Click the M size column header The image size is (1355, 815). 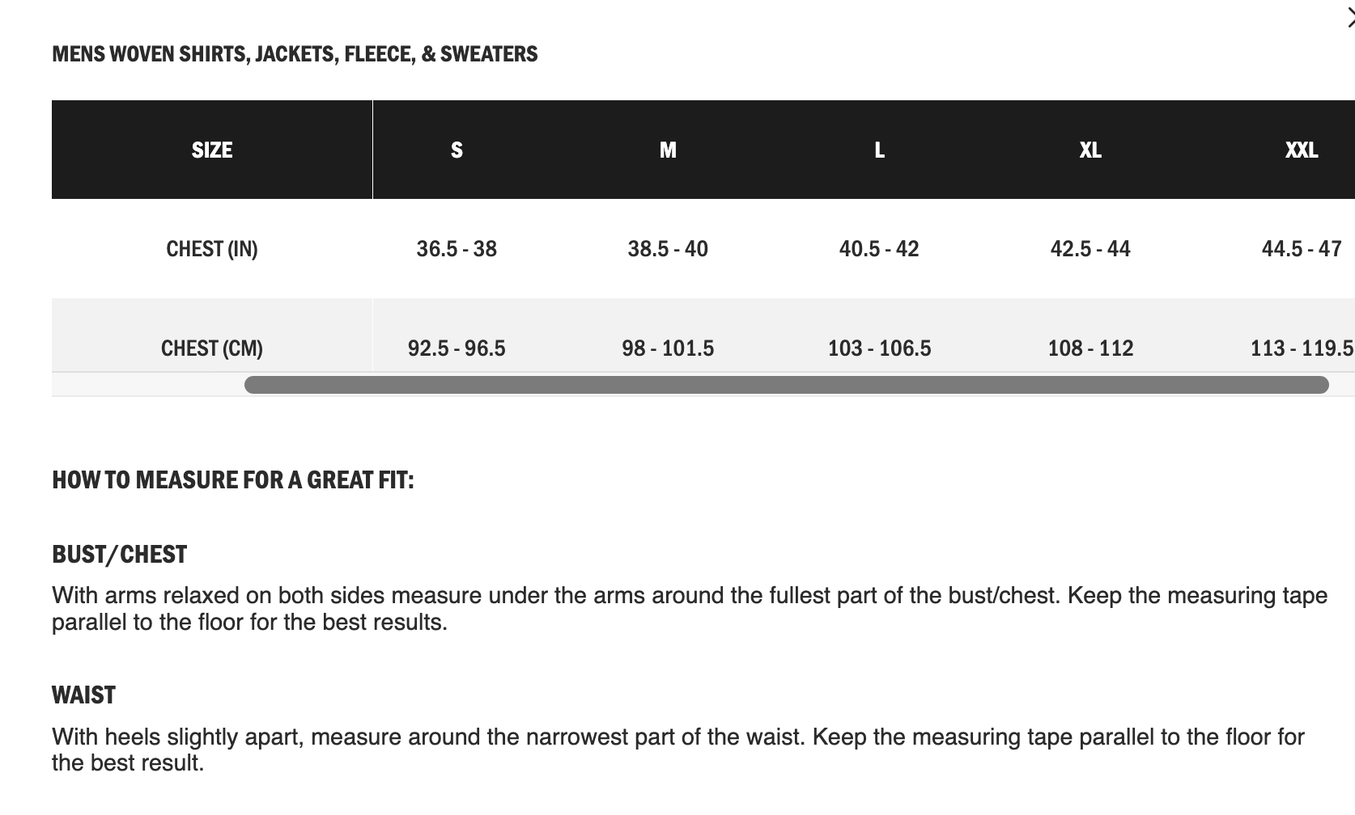(x=668, y=150)
